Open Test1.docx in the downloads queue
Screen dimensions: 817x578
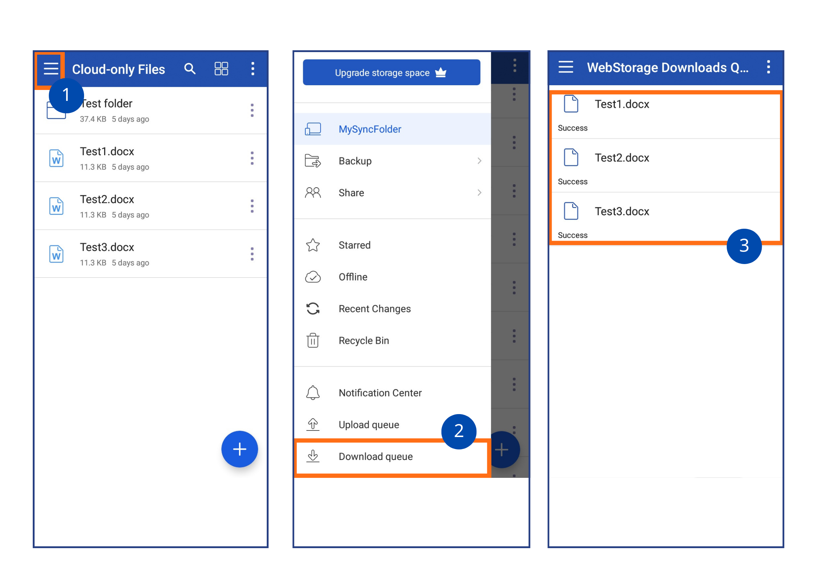point(666,115)
